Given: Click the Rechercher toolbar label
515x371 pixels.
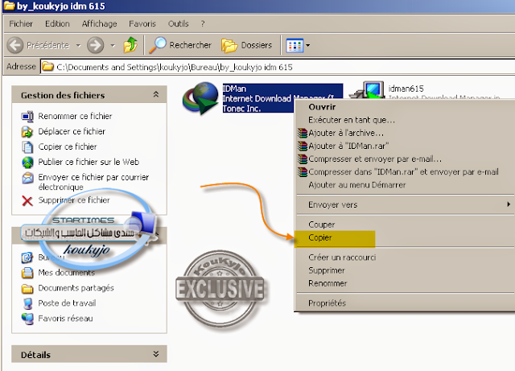Looking at the screenshot, I should (190, 45).
